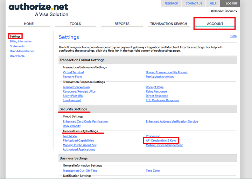Open Billing Information in sidebar
Viewport: 252px width, 179px height.
21,41
